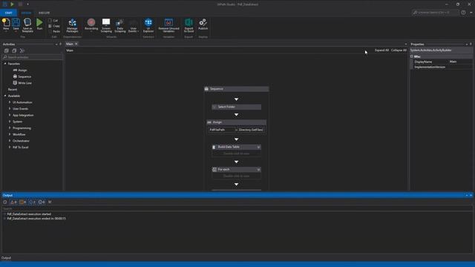Close the Main document tab

[76, 44]
